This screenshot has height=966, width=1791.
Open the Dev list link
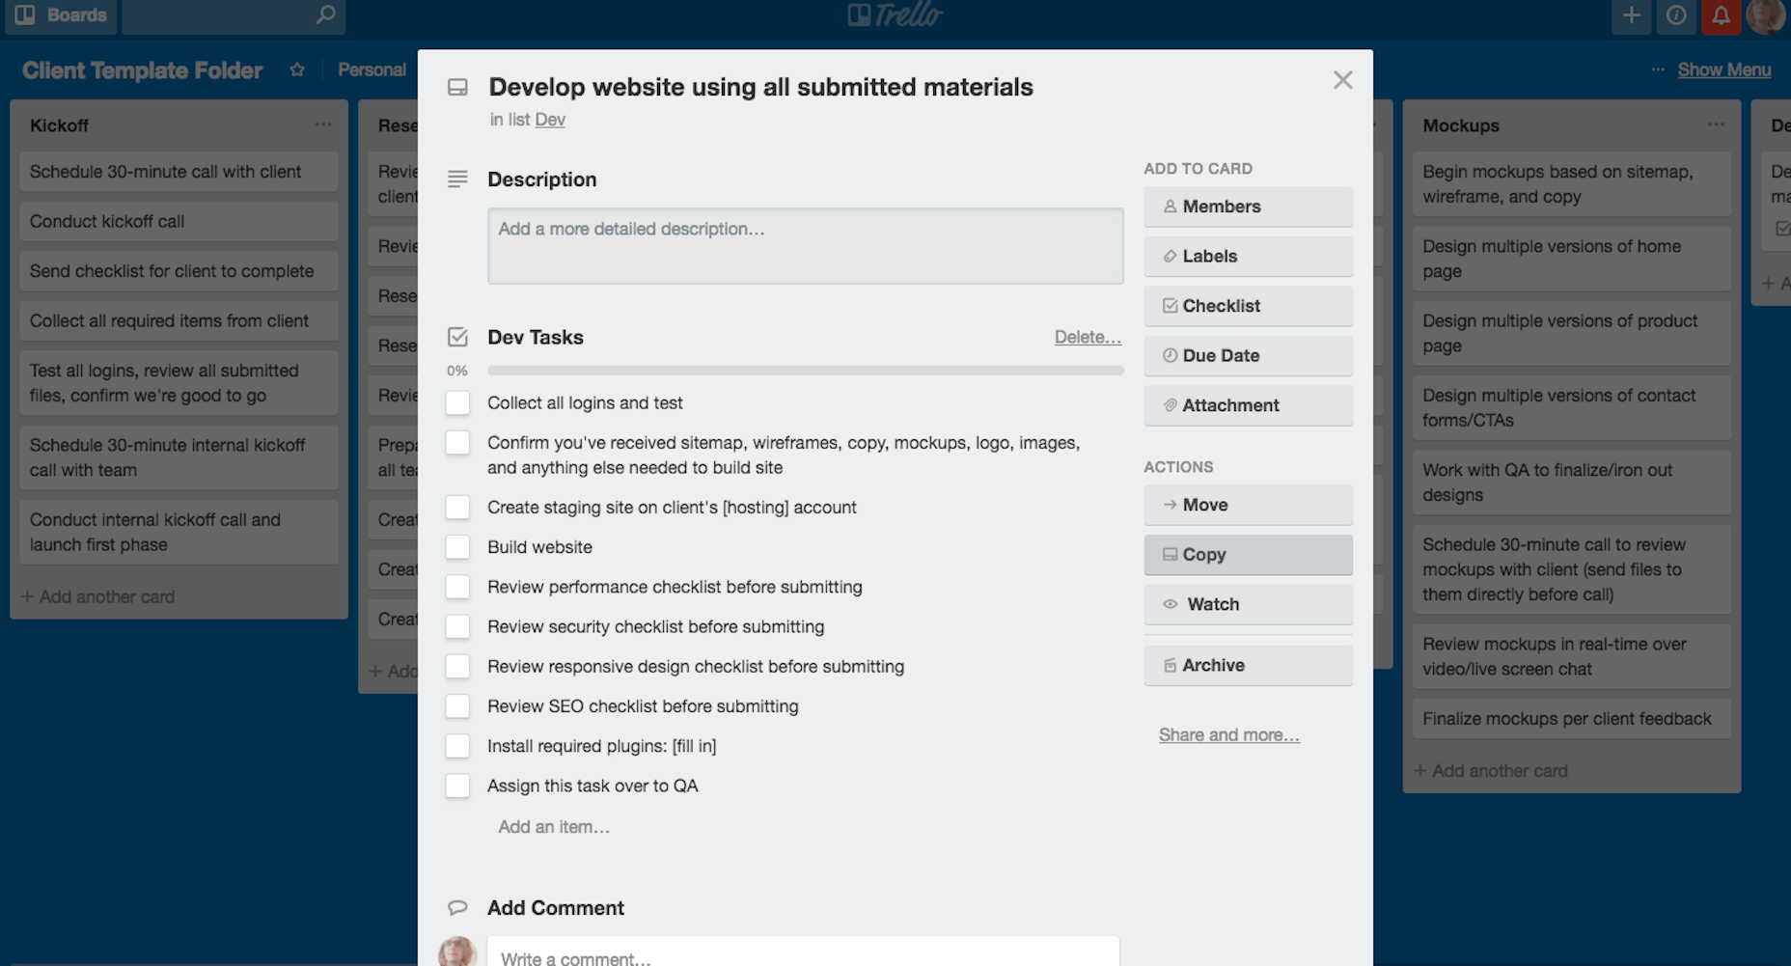click(550, 120)
